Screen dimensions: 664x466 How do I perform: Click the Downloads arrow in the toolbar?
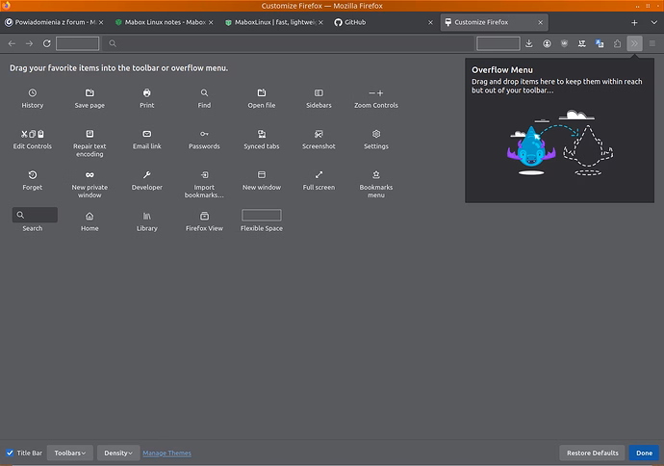point(529,43)
